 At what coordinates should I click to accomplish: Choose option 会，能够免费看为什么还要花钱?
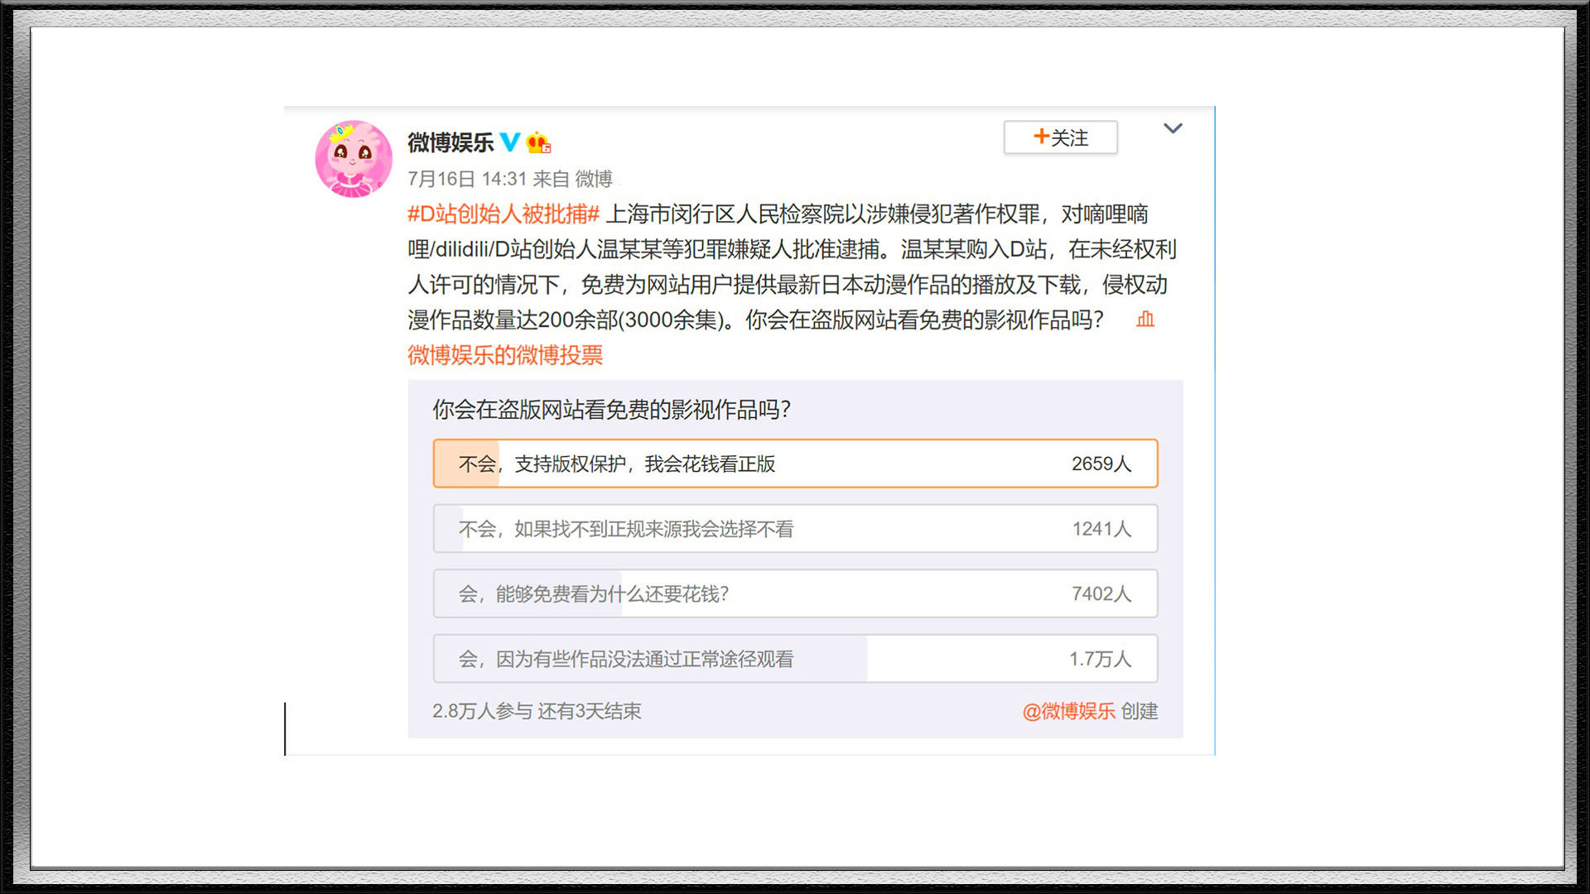coord(593,594)
